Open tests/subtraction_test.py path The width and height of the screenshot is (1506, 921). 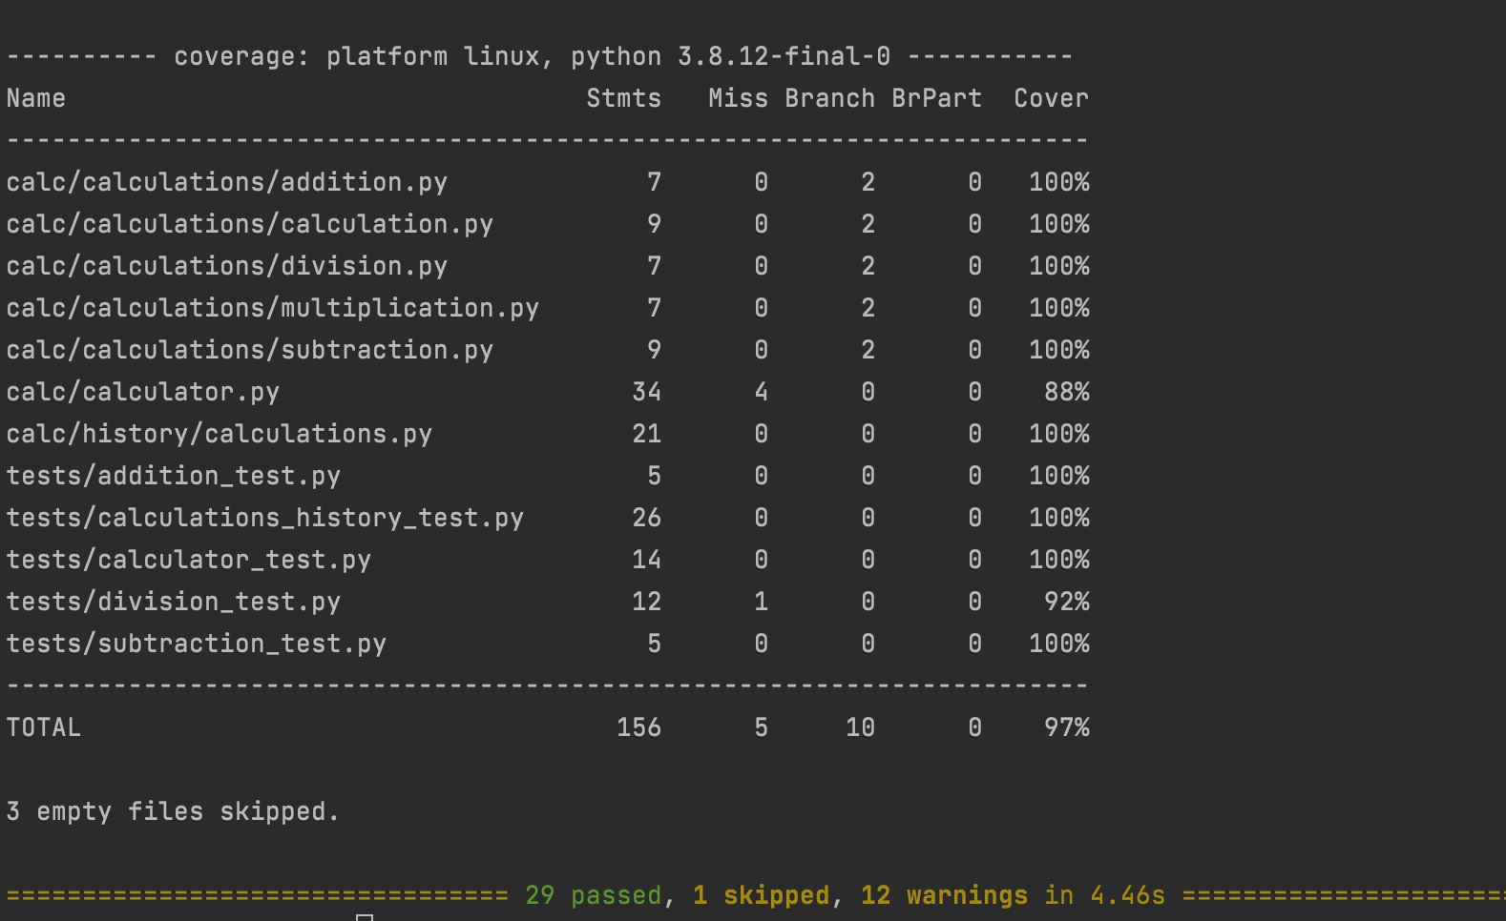[197, 643]
